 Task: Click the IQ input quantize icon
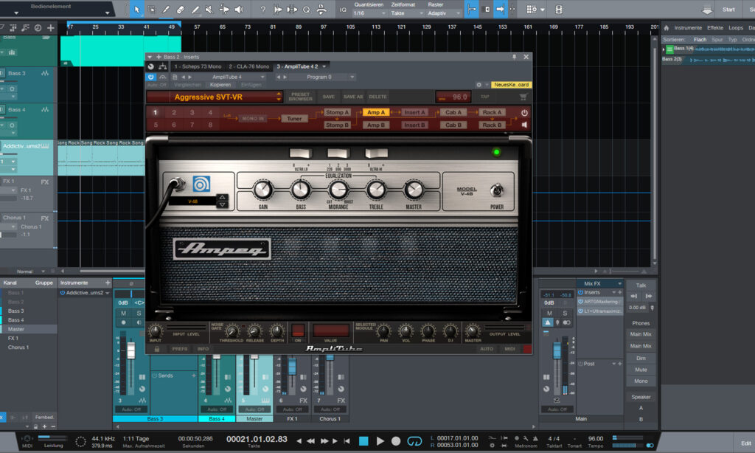pos(343,10)
